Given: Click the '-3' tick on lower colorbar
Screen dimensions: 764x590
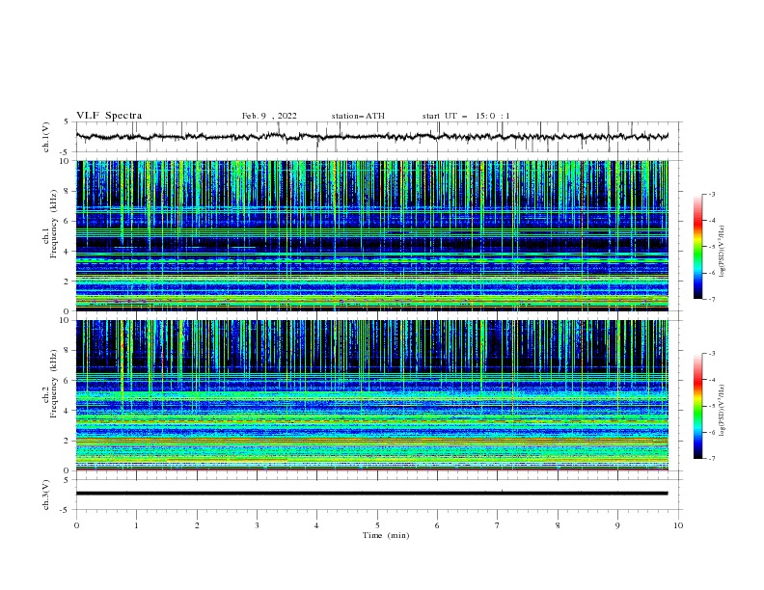Looking at the screenshot, I should tap(712, 354).
